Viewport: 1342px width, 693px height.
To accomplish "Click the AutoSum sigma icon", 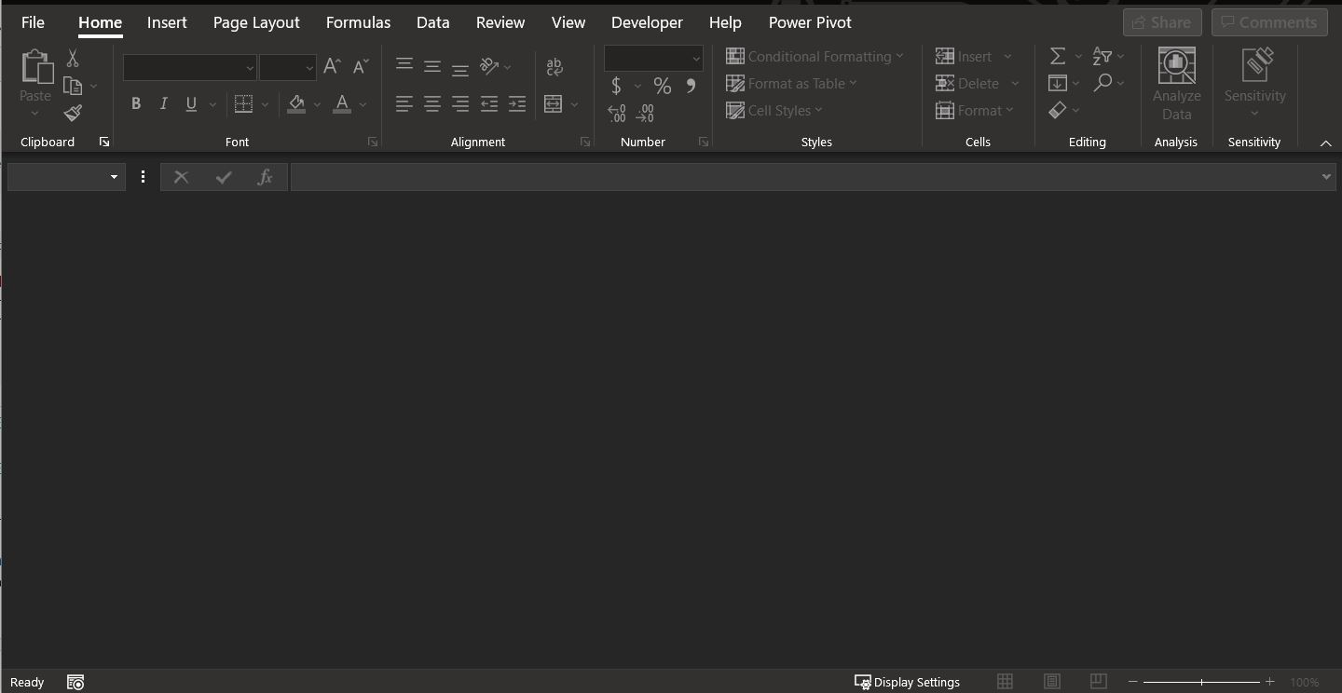I will (1058, 57).
